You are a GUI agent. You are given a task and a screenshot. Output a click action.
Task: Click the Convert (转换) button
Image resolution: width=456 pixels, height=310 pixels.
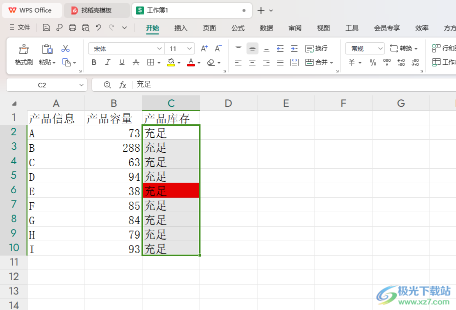pos(403,48)
